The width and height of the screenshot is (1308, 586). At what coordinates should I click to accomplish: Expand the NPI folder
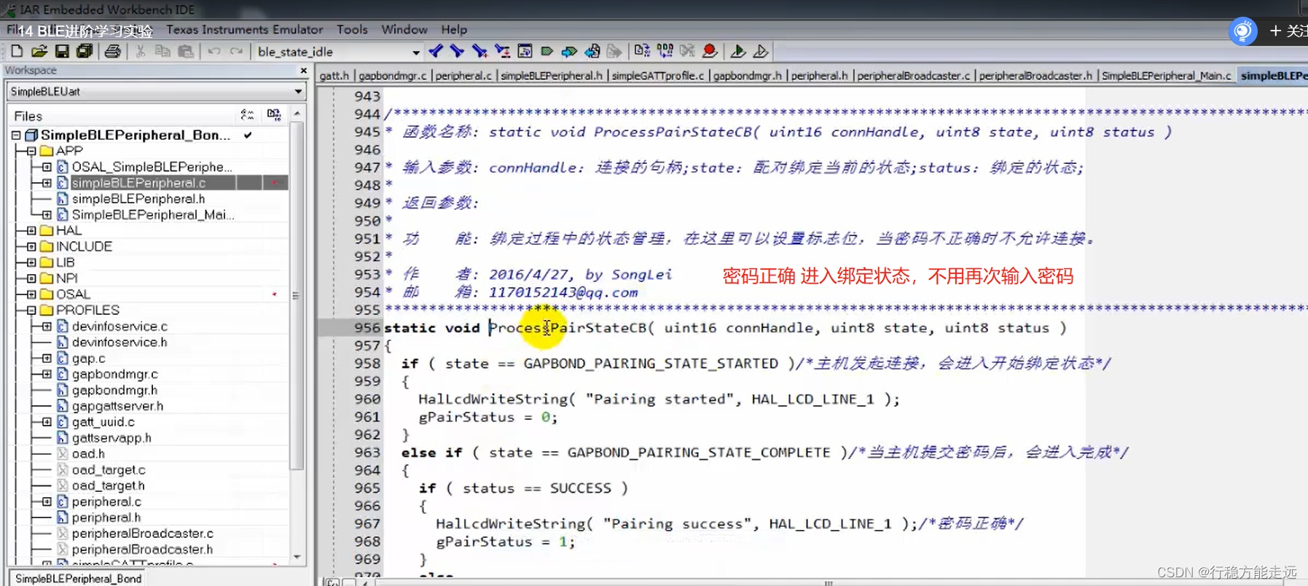[x=31, y=278]
